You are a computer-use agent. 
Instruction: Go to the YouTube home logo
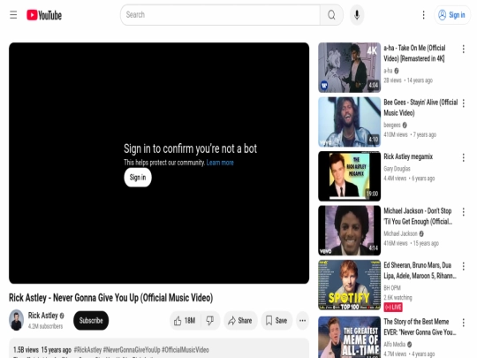coord(44,15)
